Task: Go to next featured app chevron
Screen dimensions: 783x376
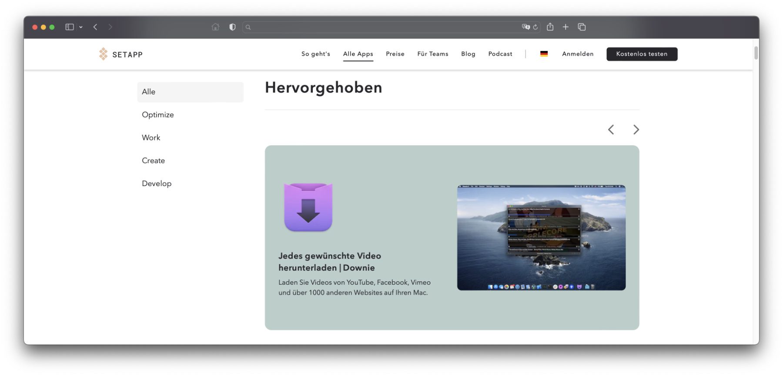Action: [636, 130]
